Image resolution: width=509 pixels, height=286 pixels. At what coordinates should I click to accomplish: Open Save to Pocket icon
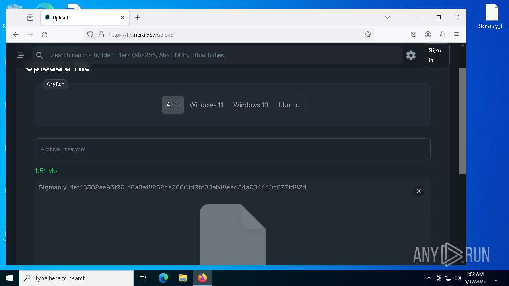click(414, 35)
